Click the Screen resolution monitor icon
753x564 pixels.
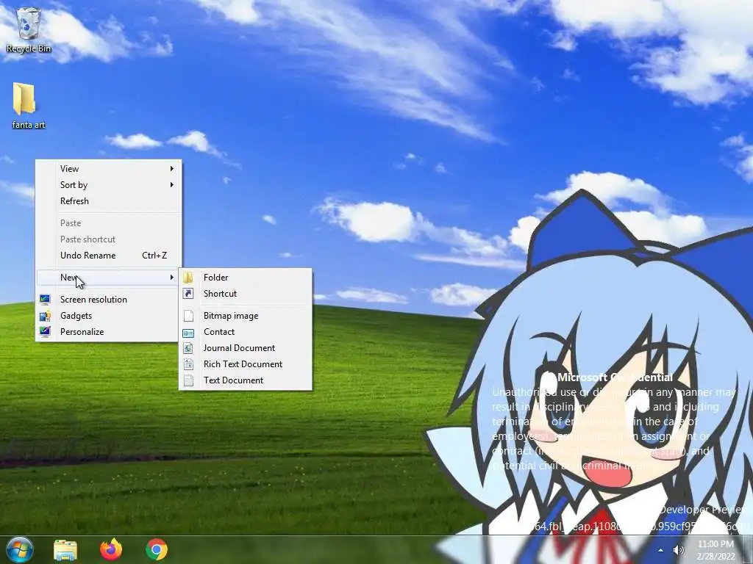click(45, 300)
